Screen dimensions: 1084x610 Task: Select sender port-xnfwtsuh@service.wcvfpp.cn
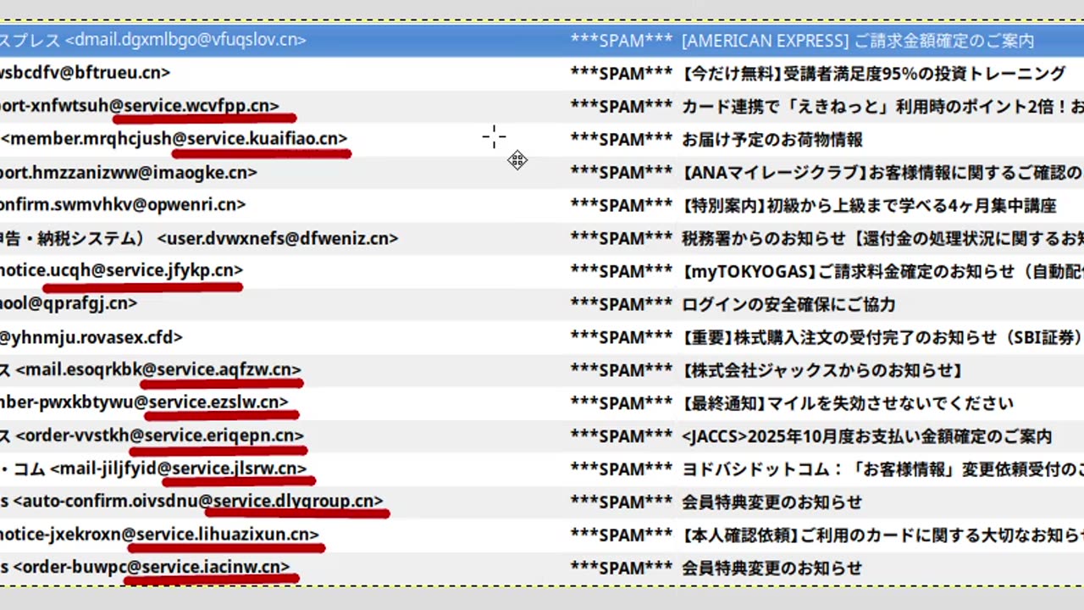140,106
